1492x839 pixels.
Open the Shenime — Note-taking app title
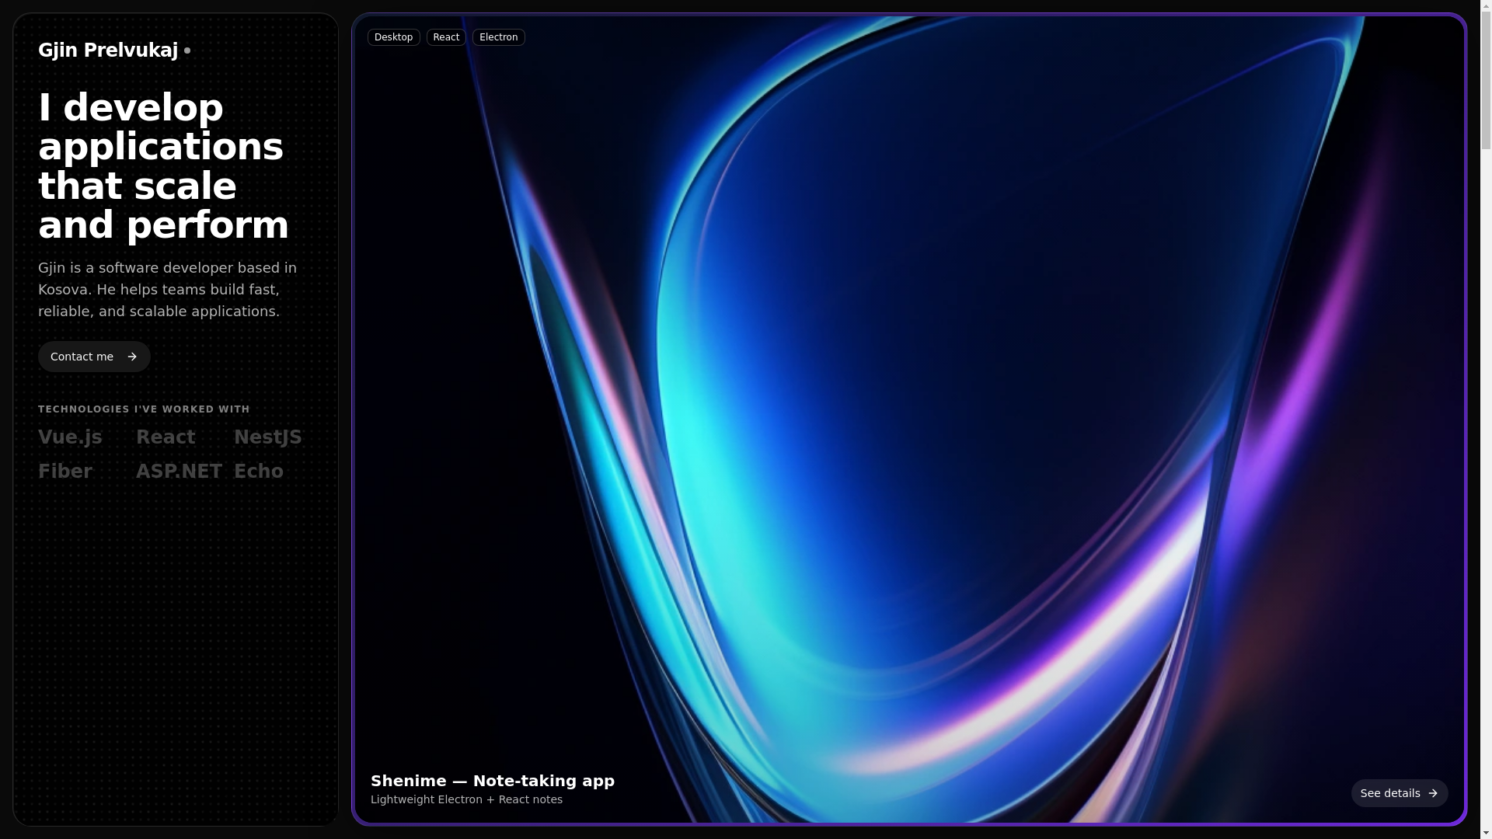[x=493, y=781]
